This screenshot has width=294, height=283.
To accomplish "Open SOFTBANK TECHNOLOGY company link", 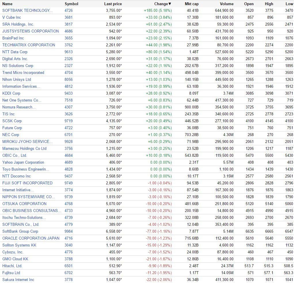I will [27, 10].
